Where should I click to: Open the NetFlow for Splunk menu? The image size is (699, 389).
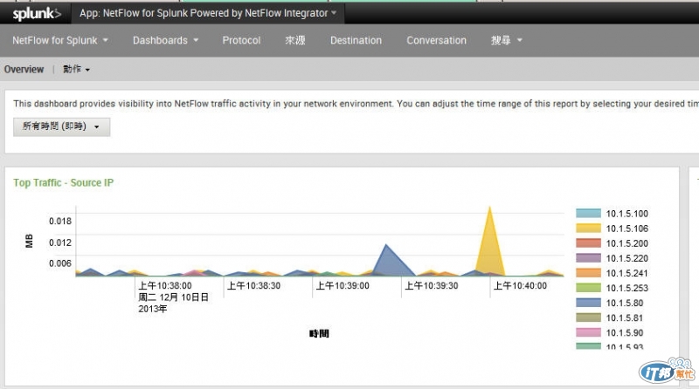(60, 40)
